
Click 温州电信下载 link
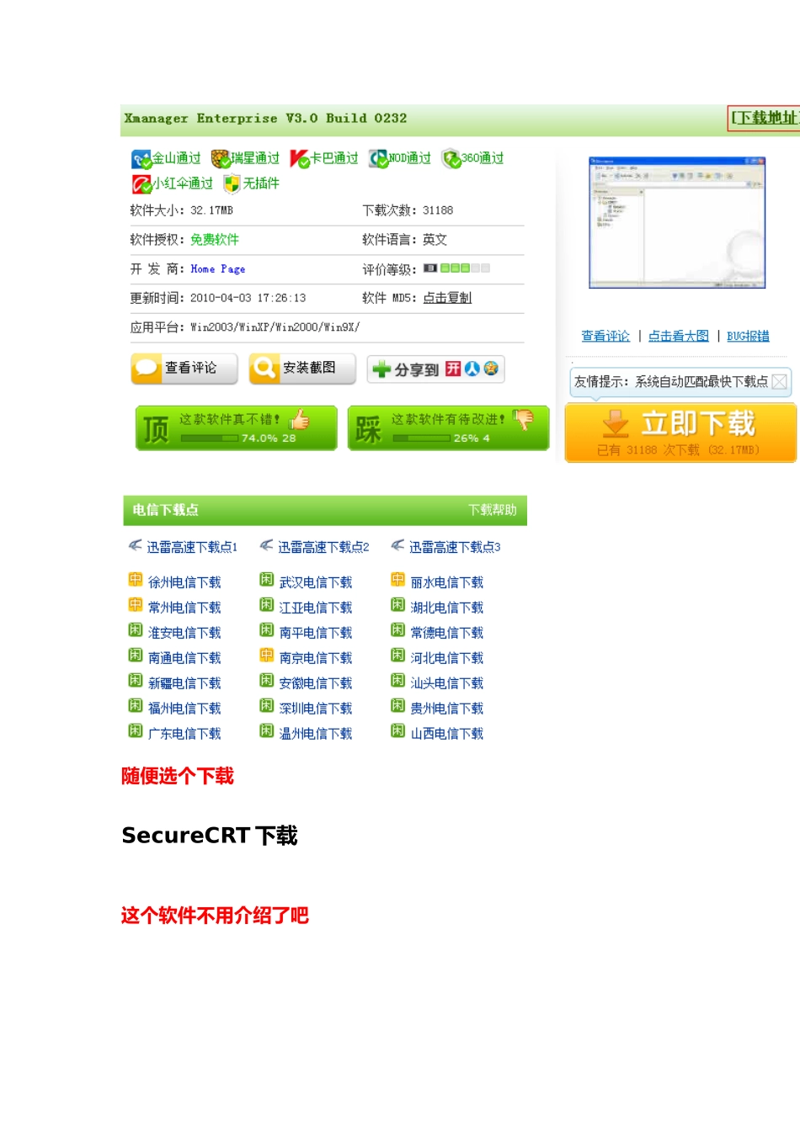point(316,734)
